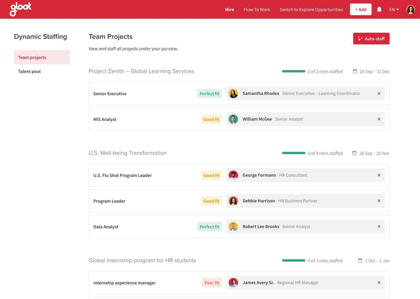Click the HR Business Partner job title
Screen dimensions: 420x299
[298, 201]
